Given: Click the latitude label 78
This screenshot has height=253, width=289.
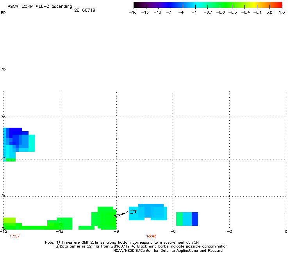Looking at the screenshot, I should coord(3,69).
